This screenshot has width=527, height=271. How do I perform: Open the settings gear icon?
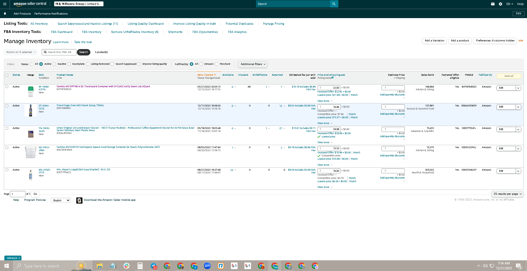[500, 4]
